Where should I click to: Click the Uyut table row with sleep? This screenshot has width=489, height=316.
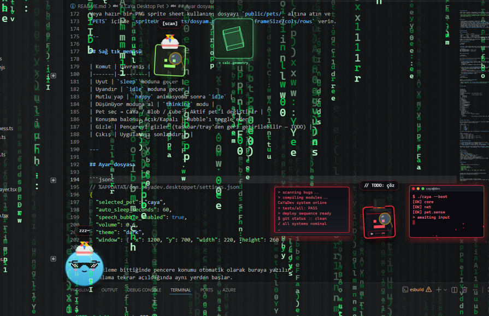click(x=137, y=81)
